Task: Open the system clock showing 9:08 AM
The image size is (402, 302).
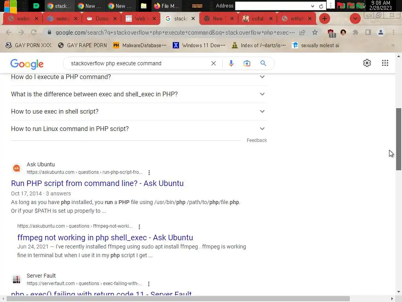Action: (380, 6)
